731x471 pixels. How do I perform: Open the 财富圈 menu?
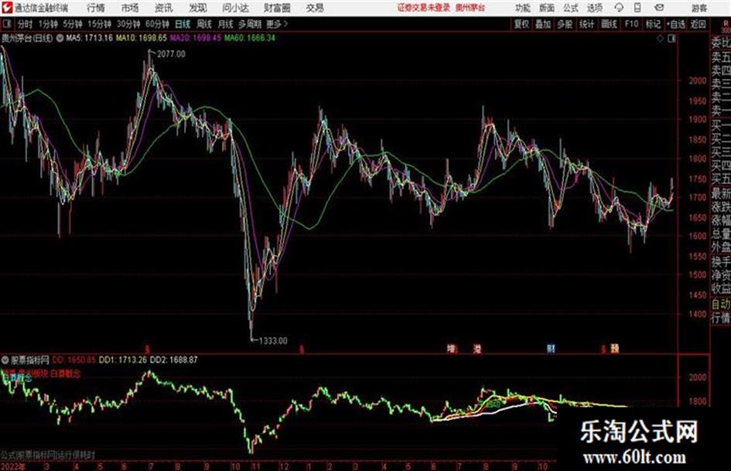tap(277, 8)
